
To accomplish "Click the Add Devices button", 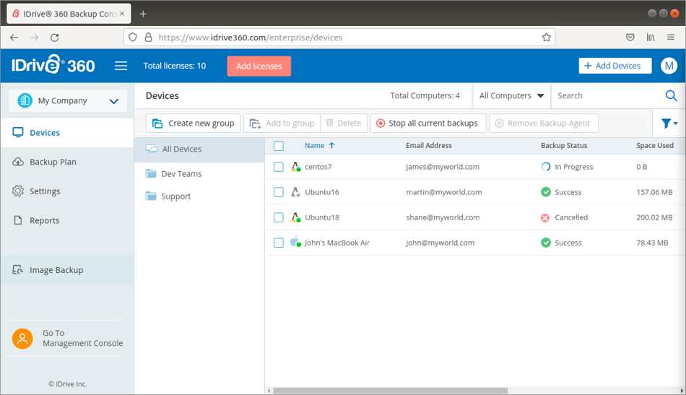I will pos(615,66).
